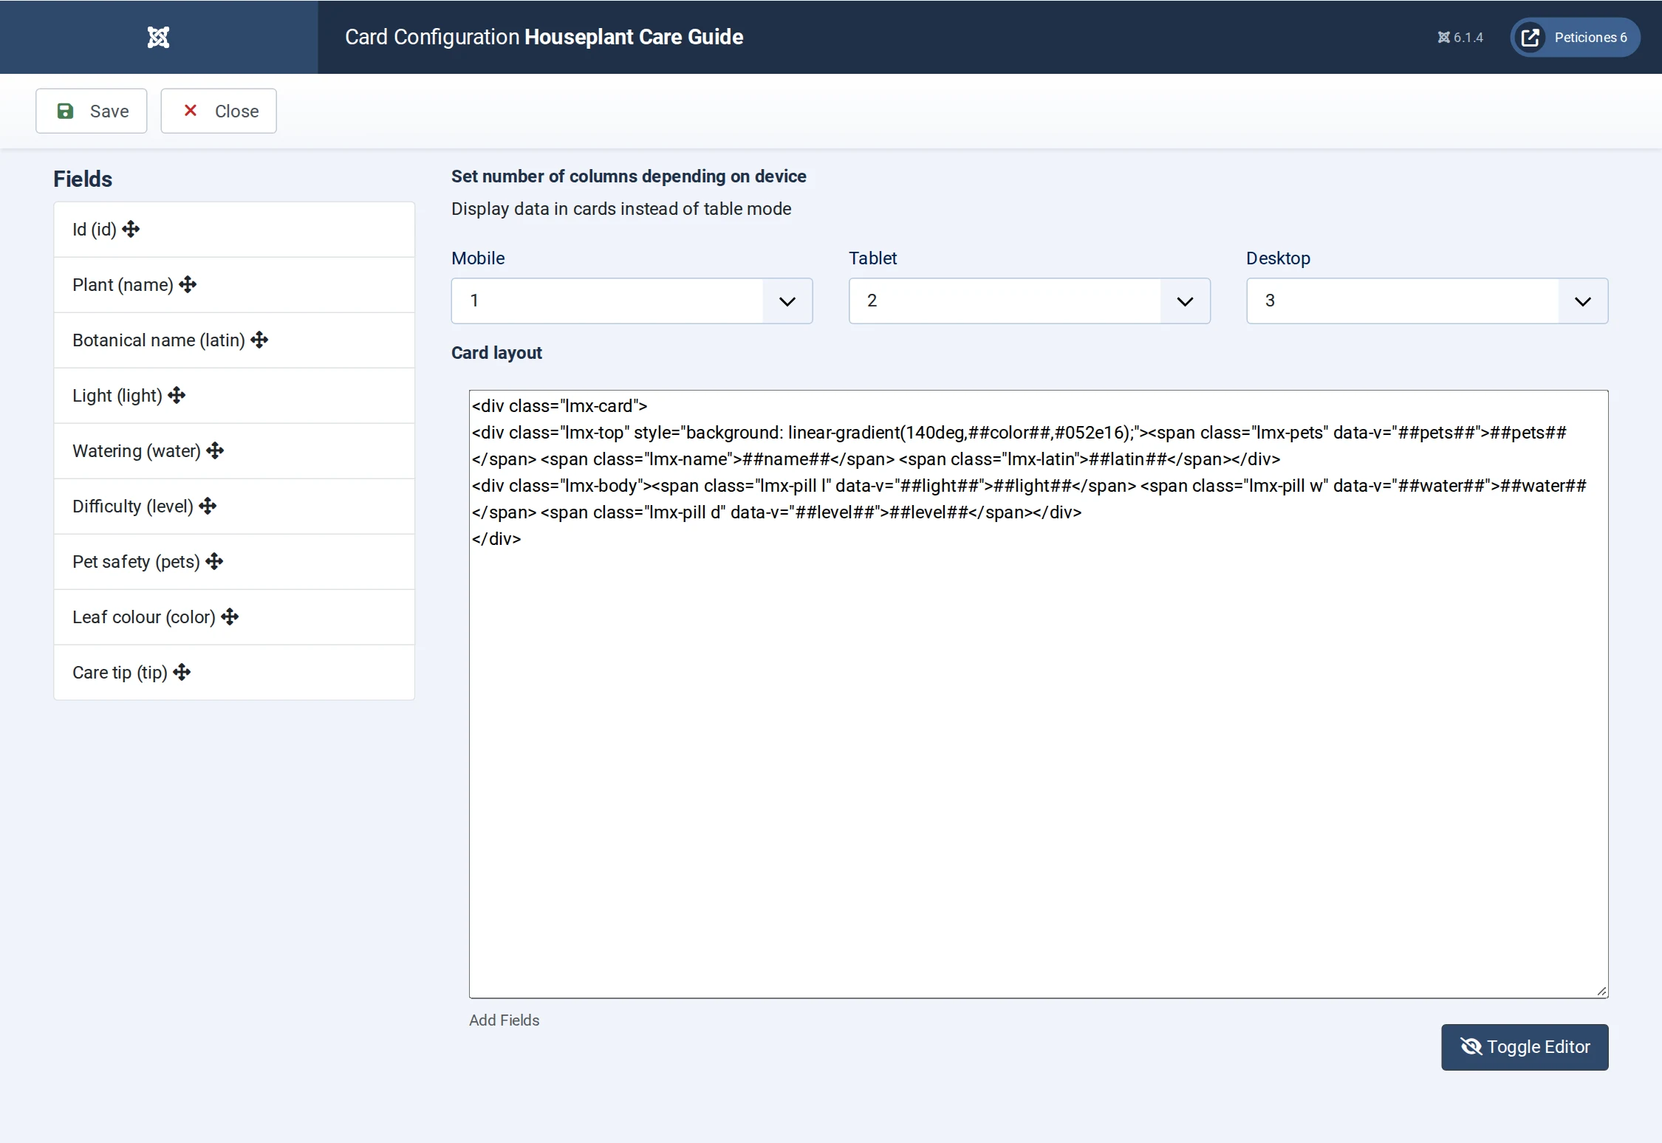1662x1143 pixels.
Task: Select the Botanical name (latin) field text
Action: [x=159, y=340]
